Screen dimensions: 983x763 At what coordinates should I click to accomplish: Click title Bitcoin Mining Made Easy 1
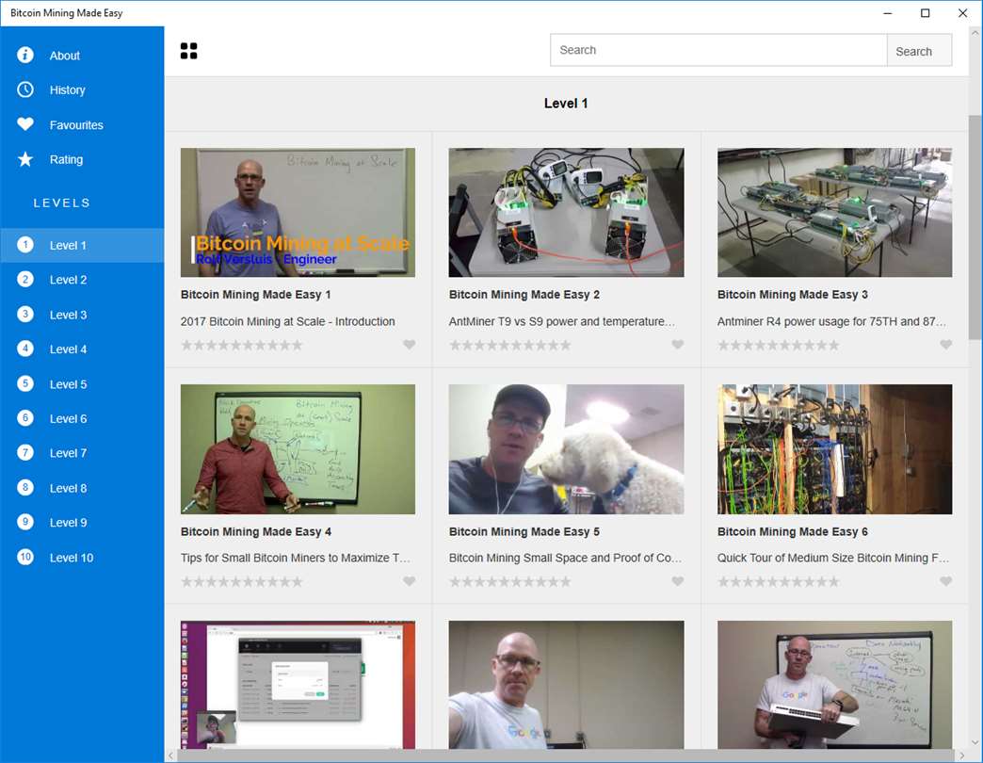click(256, 295)
